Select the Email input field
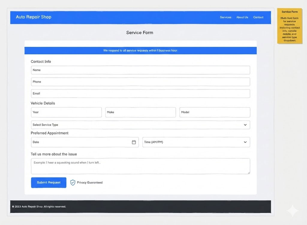 [140, 93]
